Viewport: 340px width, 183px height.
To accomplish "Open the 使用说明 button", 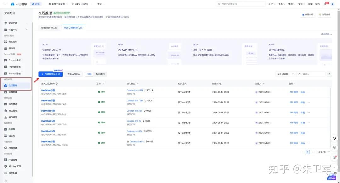I will [324, 14].
